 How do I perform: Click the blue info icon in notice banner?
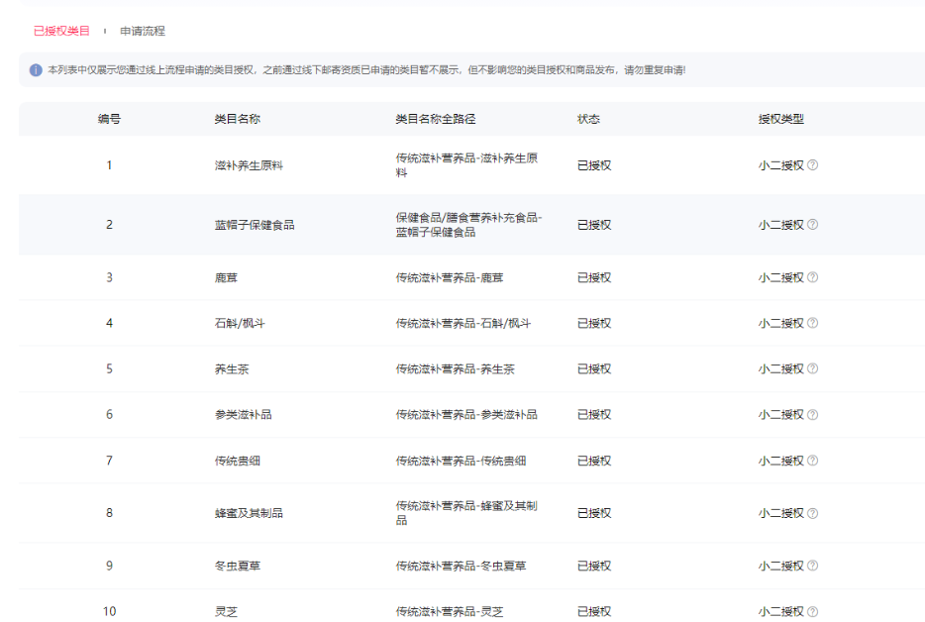click(36, 70)
